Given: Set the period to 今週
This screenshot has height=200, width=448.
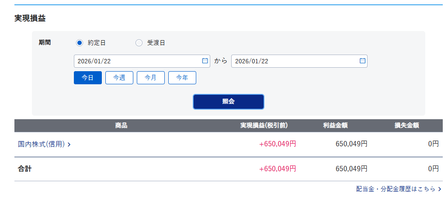Looking at the screenshot, I should coord(119,78).
